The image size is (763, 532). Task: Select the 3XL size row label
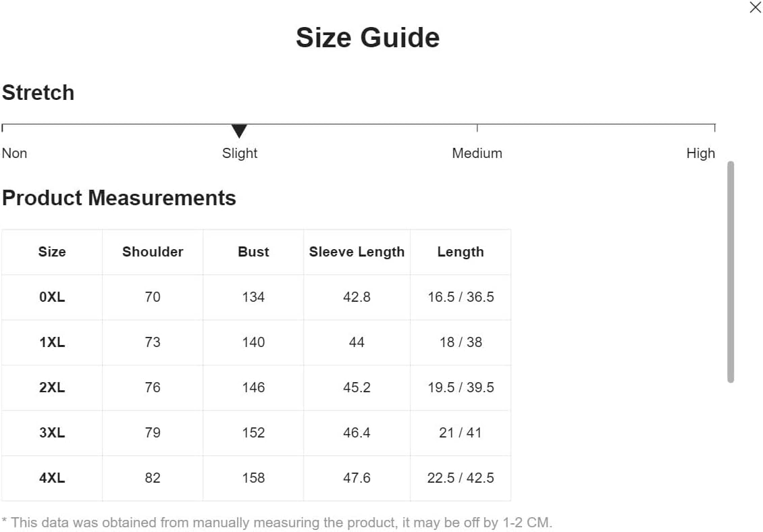pos(52,433)
